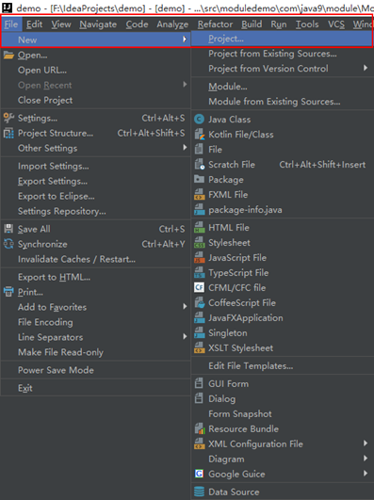Open the Navigate menu

[98, 24]
